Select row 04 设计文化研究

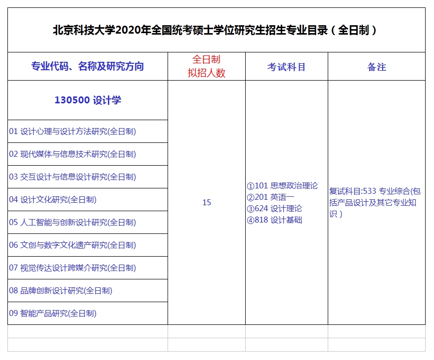click(x=53, y=200)
